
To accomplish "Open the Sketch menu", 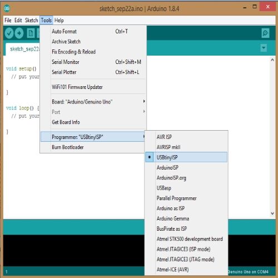I will click(x=32, y=20).
